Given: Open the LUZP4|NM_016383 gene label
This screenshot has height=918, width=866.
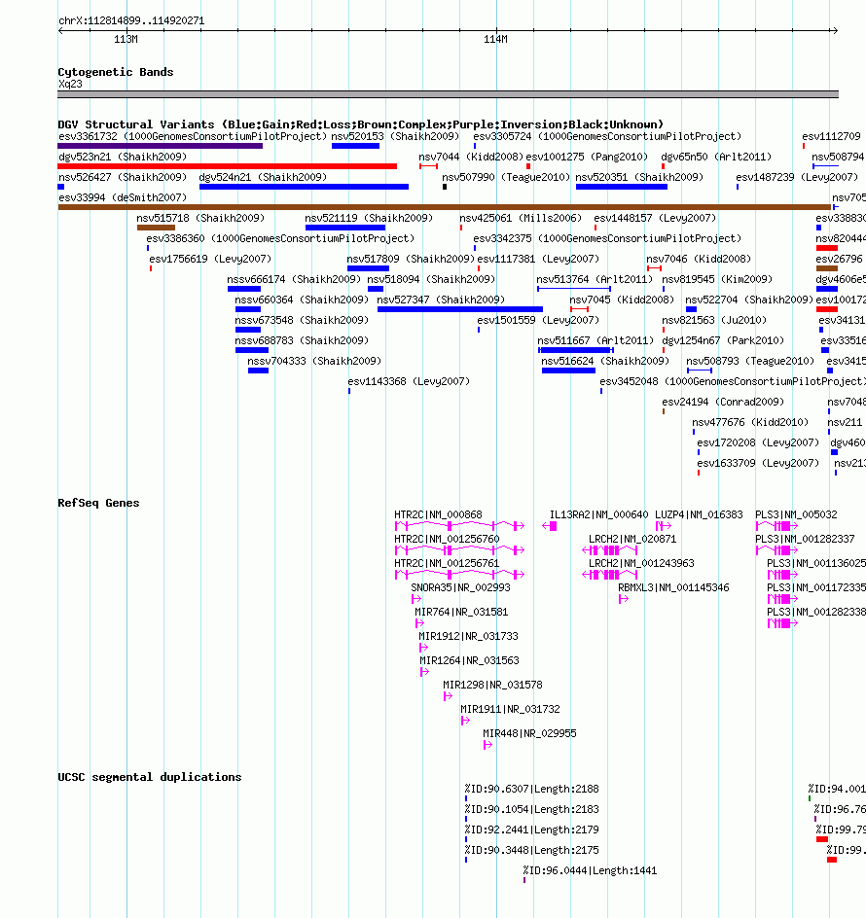Looking at the screenshot, I should (x=699, y=514).
